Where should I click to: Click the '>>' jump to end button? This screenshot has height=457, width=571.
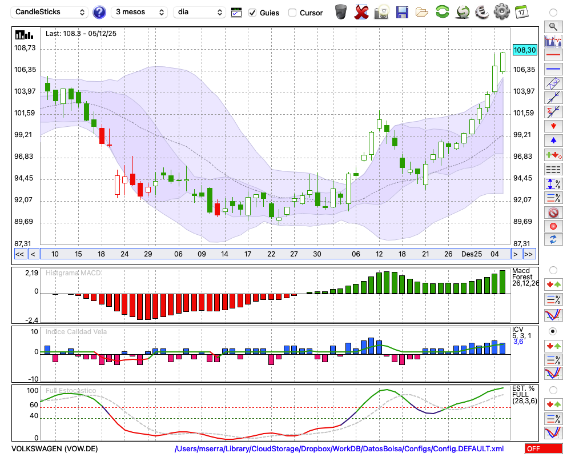tap(529, 254)
